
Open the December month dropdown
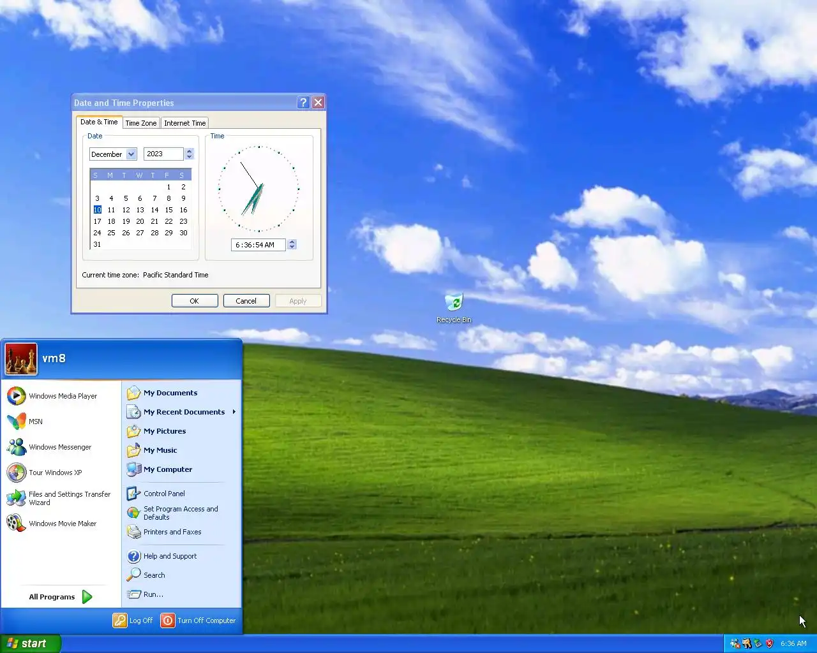tap(131, 154)
